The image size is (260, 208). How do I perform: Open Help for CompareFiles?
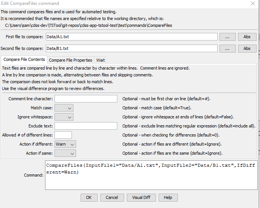[168, 197]
